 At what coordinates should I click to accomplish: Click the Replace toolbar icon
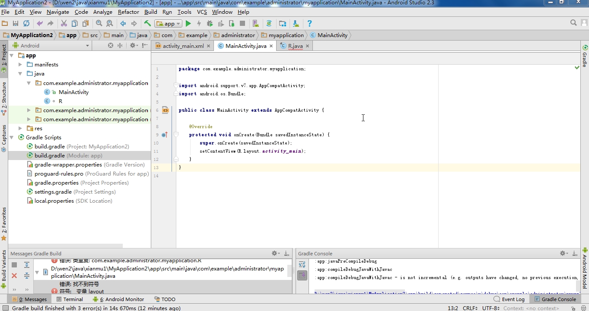click(x=110, y=23)
